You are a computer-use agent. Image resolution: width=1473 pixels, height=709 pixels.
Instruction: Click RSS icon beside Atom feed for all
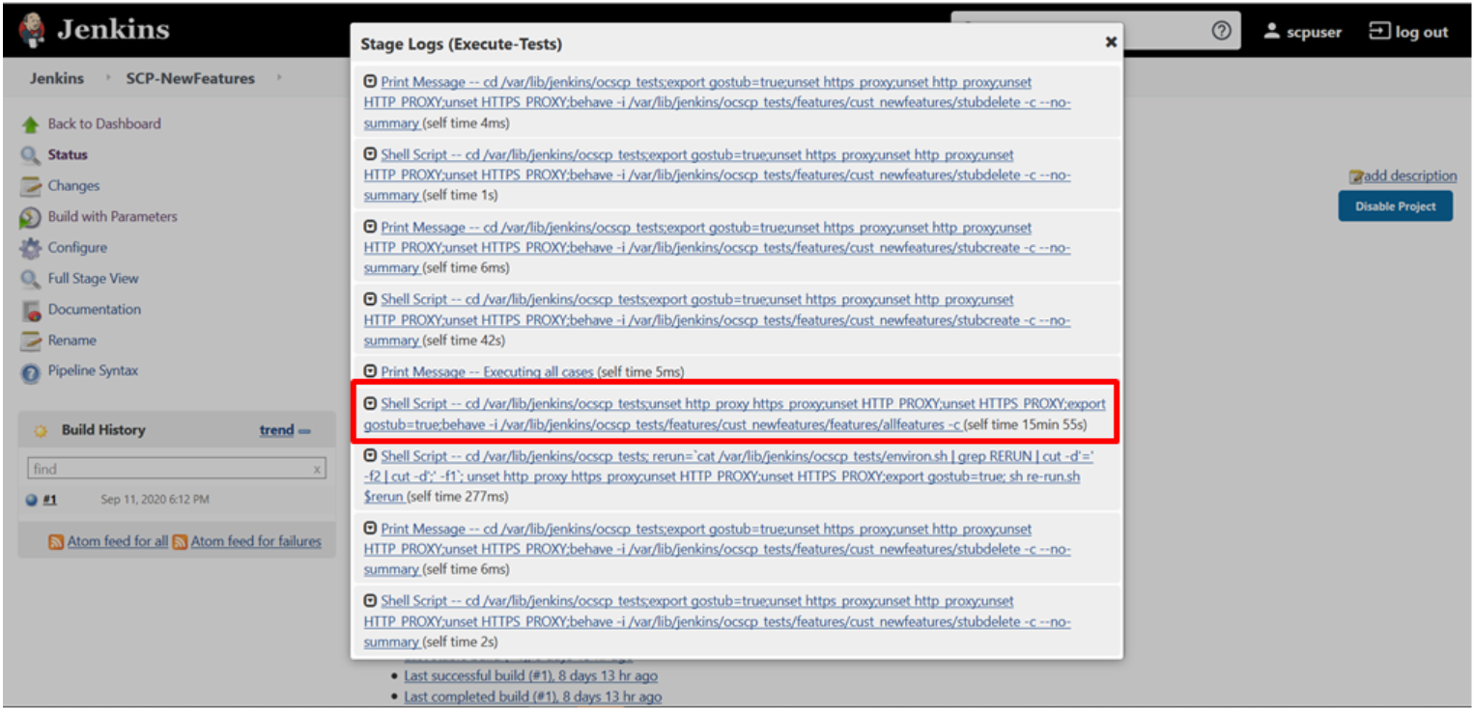[x=56, y=542]
